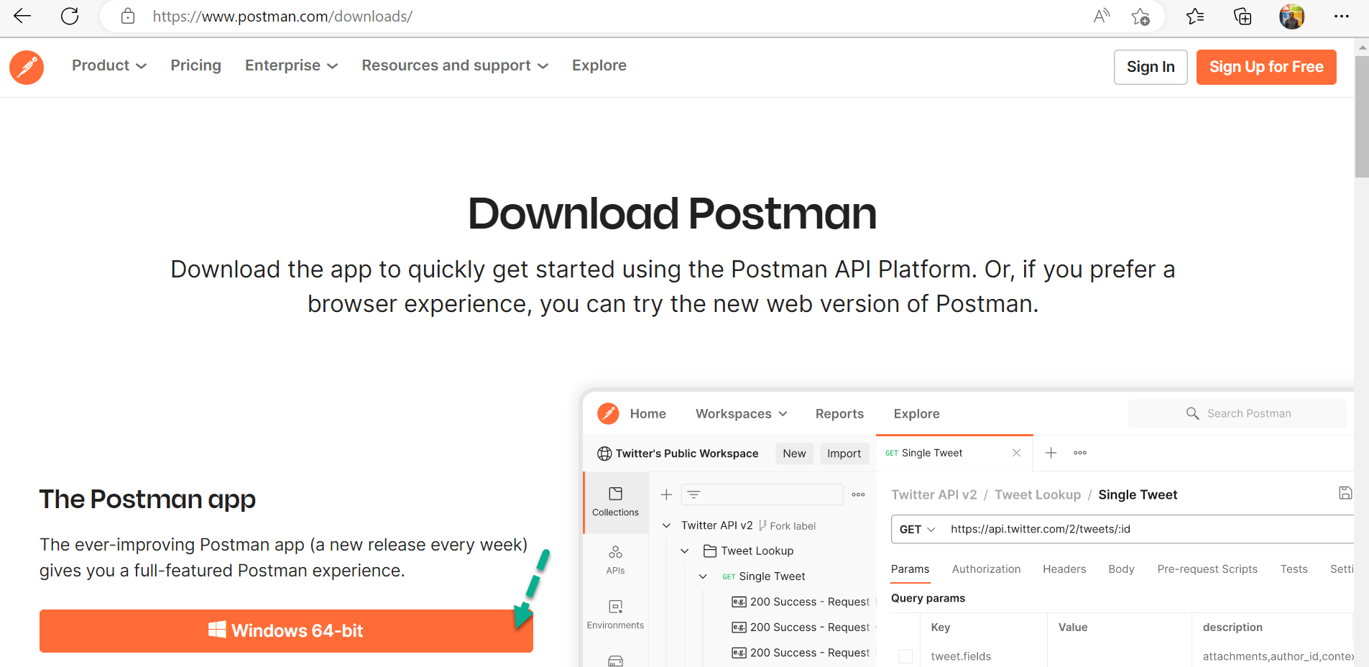Click the Tweet Lookup breadcrumb
Image resolution: width=1369 pixels, height=667 pixels.
(1037, 494)
